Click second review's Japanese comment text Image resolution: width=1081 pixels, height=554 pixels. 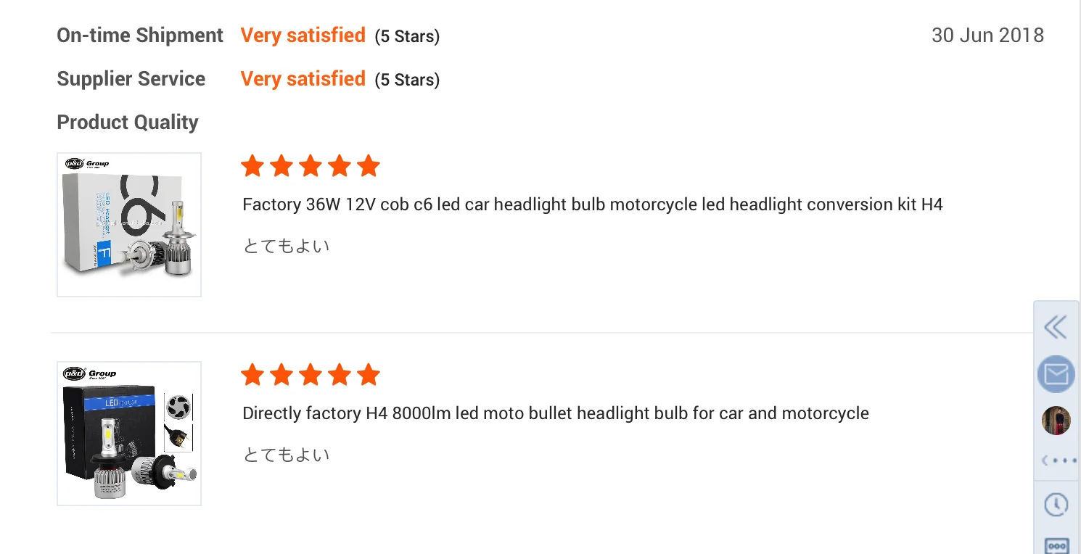tap(286, 455)
